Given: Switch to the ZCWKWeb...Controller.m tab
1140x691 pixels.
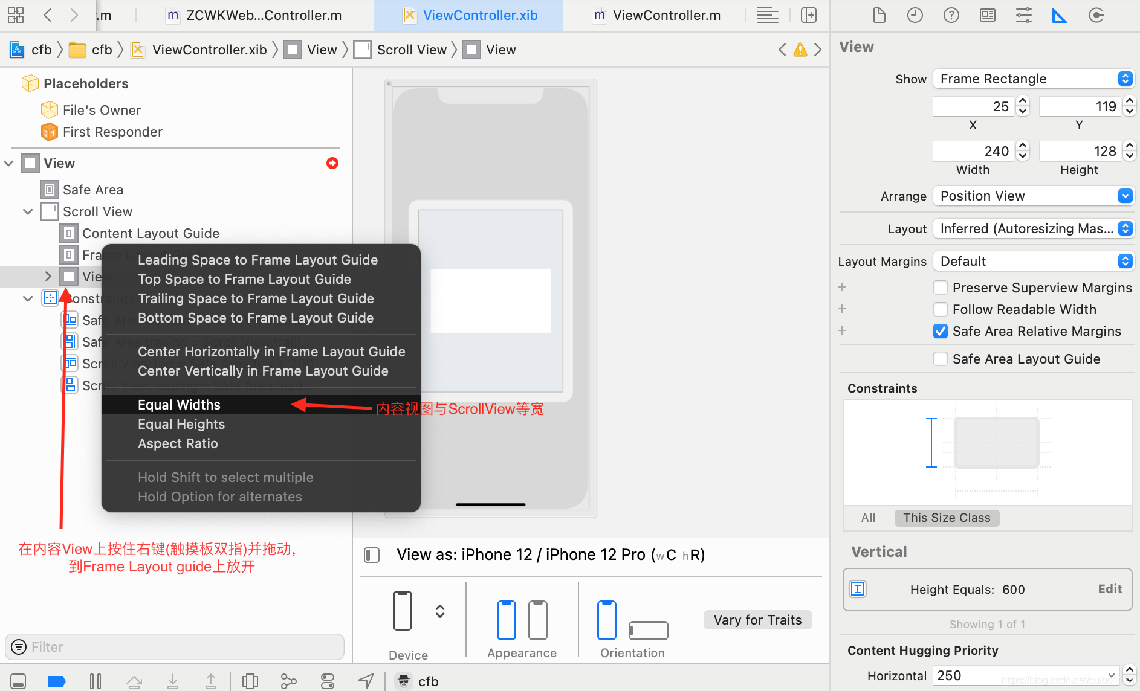Looking at the screenshot, I should (x=254, y=15).
